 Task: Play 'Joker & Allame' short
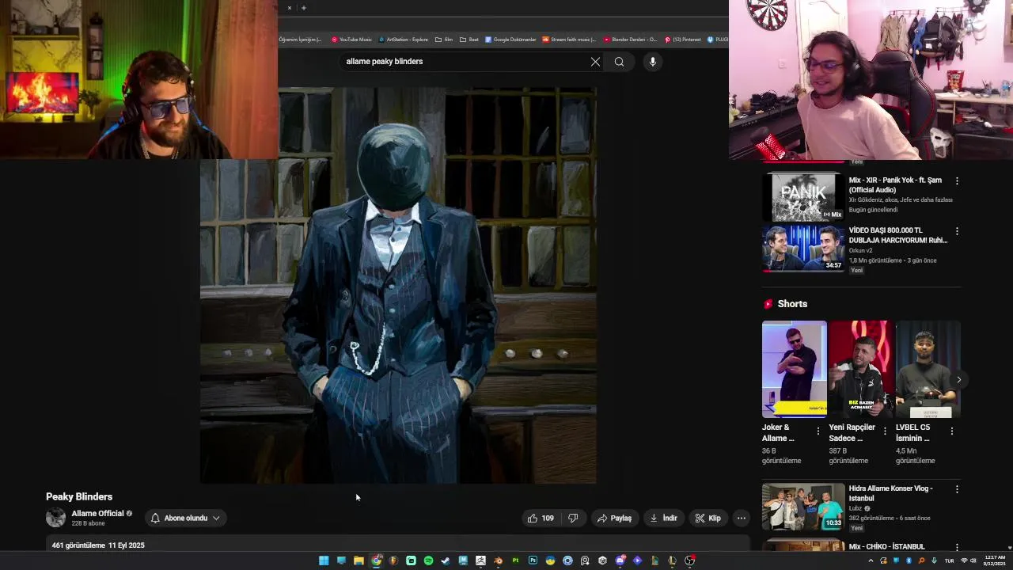point(794,369)
